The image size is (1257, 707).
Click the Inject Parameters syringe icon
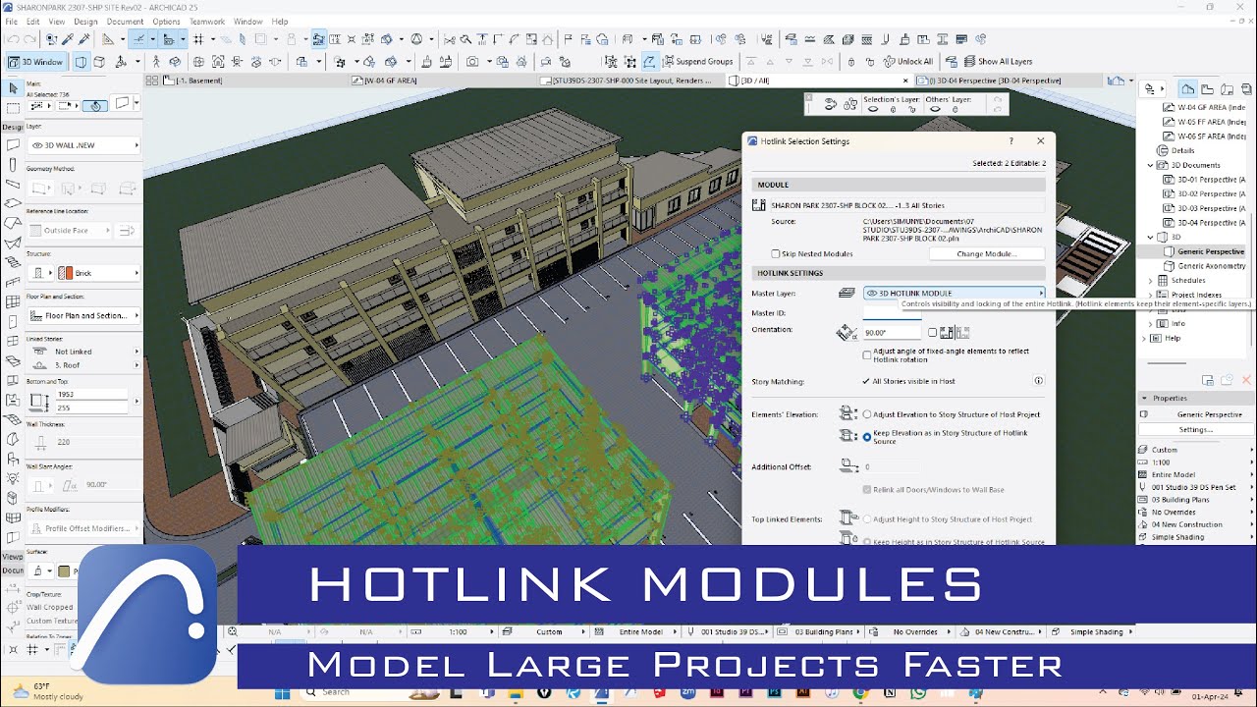tap(85, 39)
